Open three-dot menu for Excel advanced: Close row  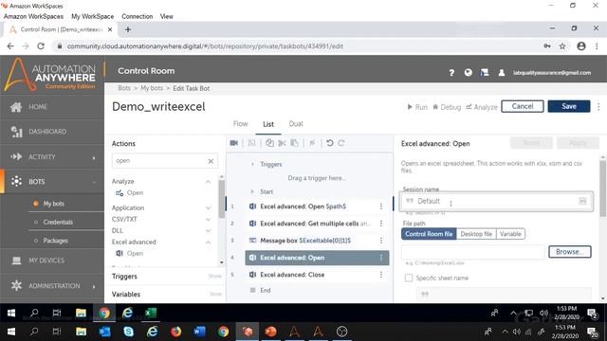pos(381,275)
